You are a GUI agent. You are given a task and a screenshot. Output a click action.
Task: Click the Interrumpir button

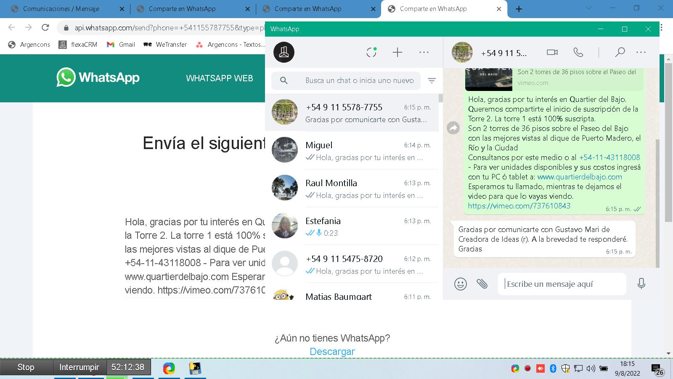(79, 367)
